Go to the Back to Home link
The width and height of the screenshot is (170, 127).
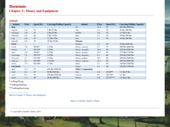[x=93, y=101]
